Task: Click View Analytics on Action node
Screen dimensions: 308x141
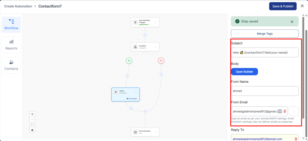Action: (132, 99)
